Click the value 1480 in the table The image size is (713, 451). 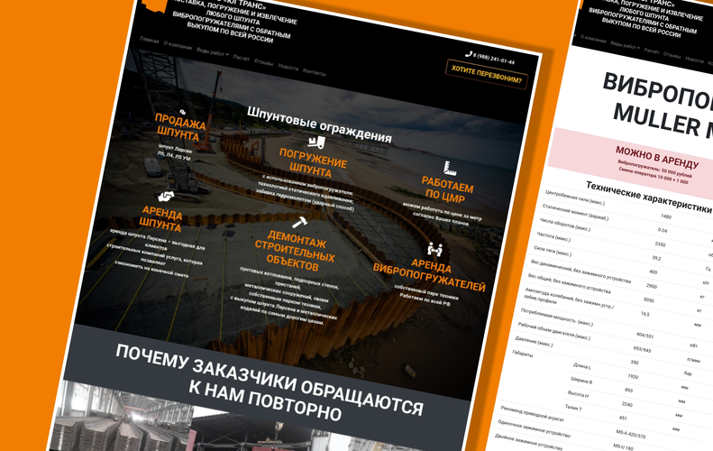point(666,216)
